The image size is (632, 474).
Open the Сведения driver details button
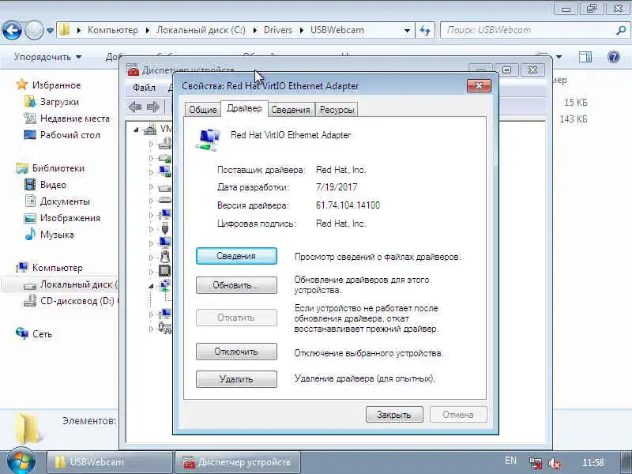click(236, 256)
